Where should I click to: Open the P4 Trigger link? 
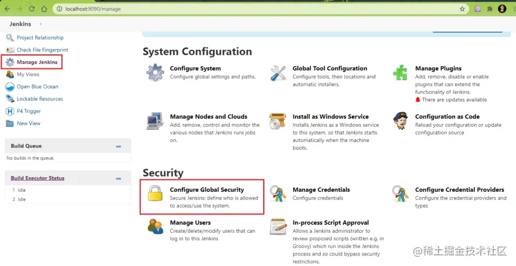(29, 111)
